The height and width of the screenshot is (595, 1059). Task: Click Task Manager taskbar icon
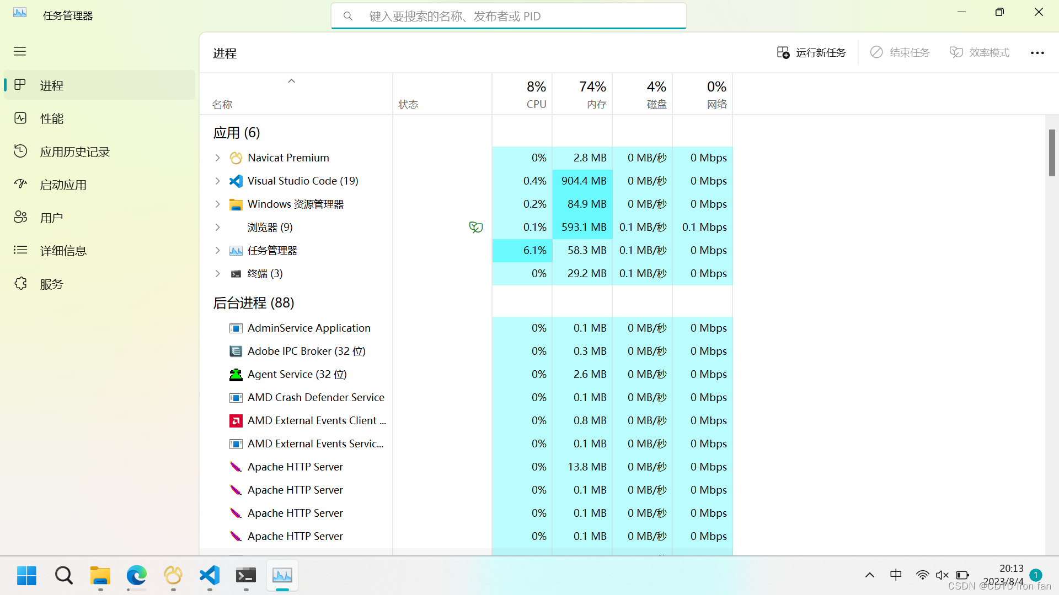tap(282, 576)
